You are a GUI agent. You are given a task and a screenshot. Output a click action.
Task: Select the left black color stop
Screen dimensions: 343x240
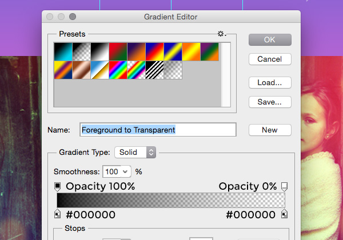[57, 214]
